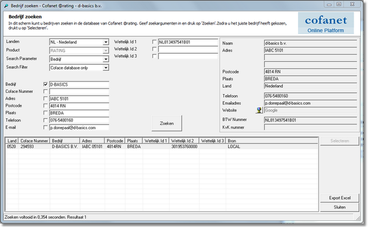Sort results by Coface Nummer column header
Screen dimensions: 368x228
pyautogui.click(x=34, y=140)
